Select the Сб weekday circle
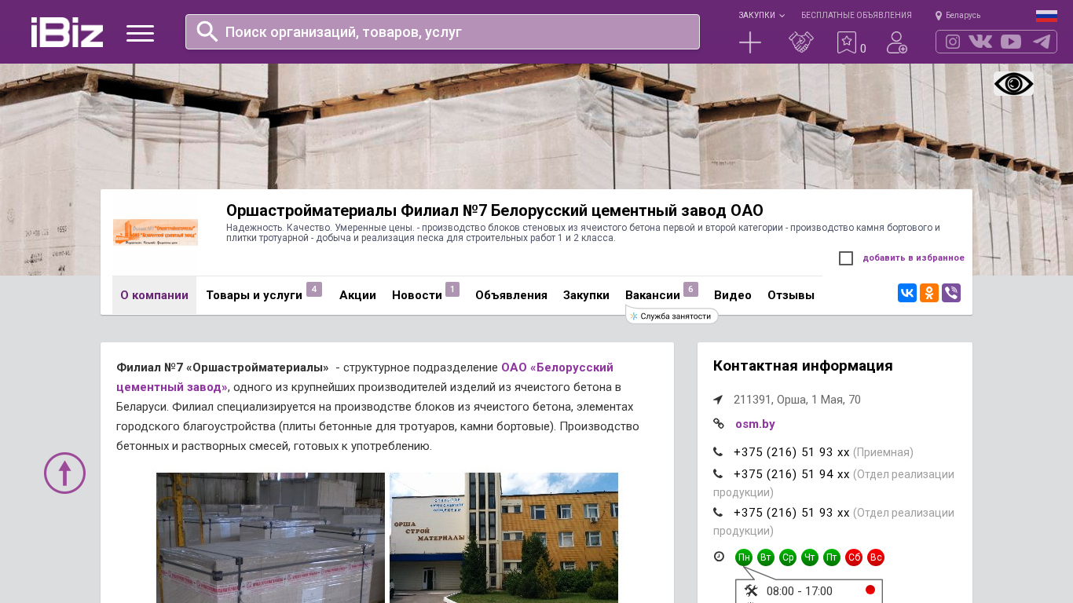The height and width of the screenshot is (603, 1073). coord(854,557)
